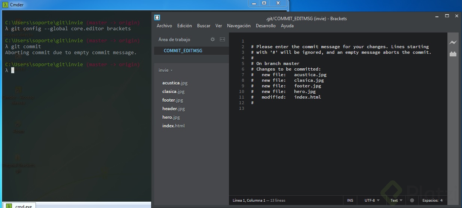
Task: Select the cmd.exe tab in Cmder
Action: pos(19,205)
